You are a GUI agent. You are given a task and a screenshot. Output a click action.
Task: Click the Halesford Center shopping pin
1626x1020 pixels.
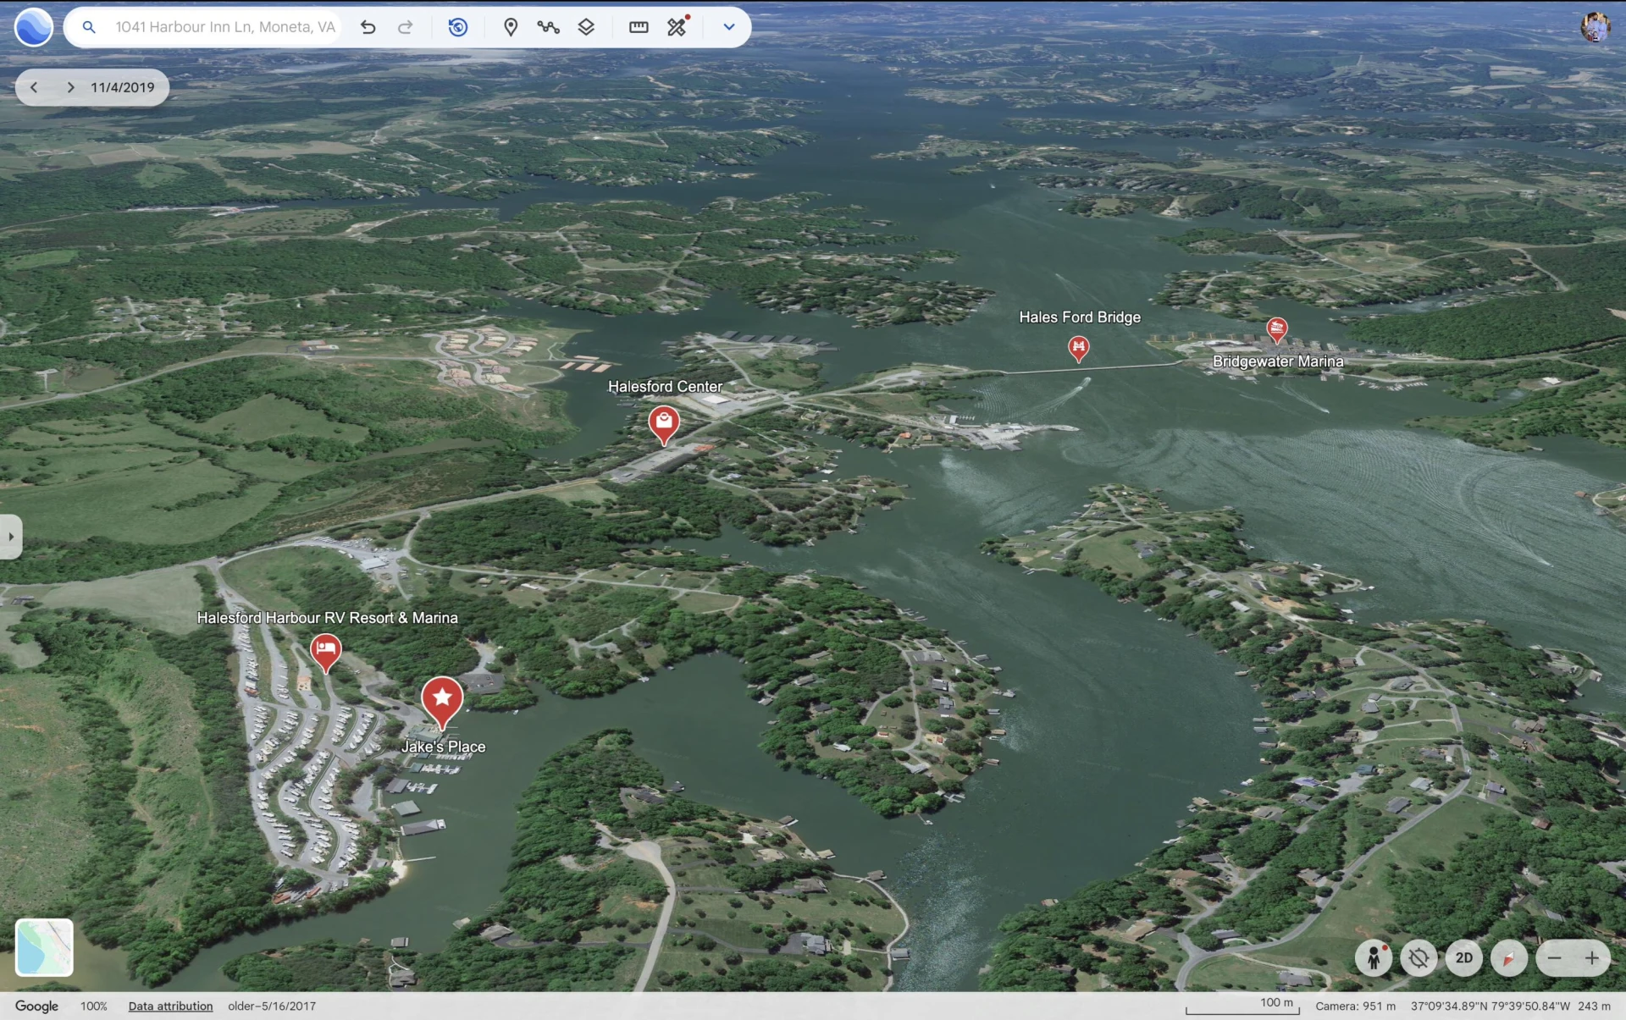[664, 424]
